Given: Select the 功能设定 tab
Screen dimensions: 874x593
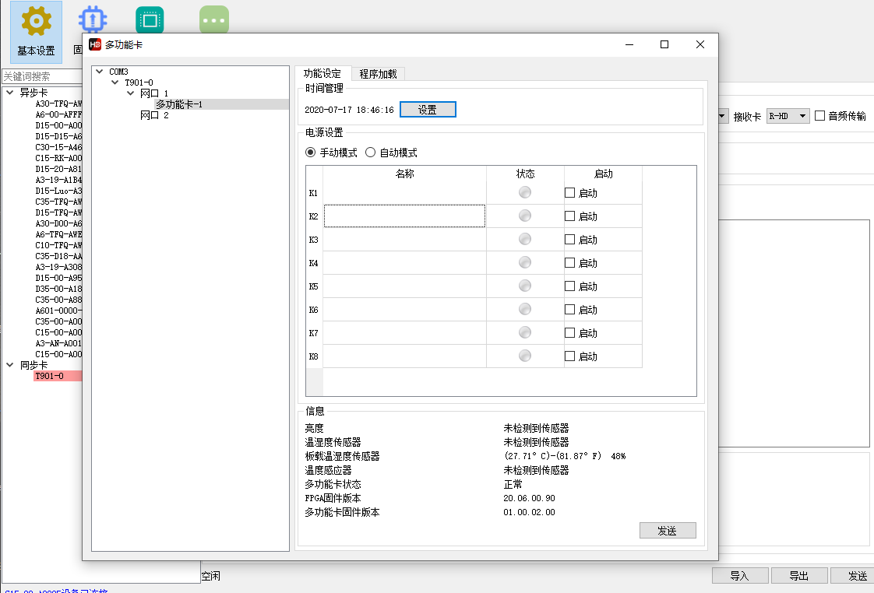Looking at the screenshot, I should click(322, 74).
